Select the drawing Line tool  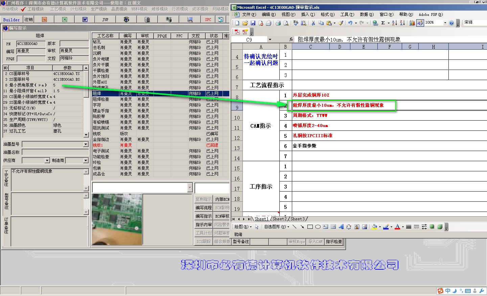[x=294, y=227]
